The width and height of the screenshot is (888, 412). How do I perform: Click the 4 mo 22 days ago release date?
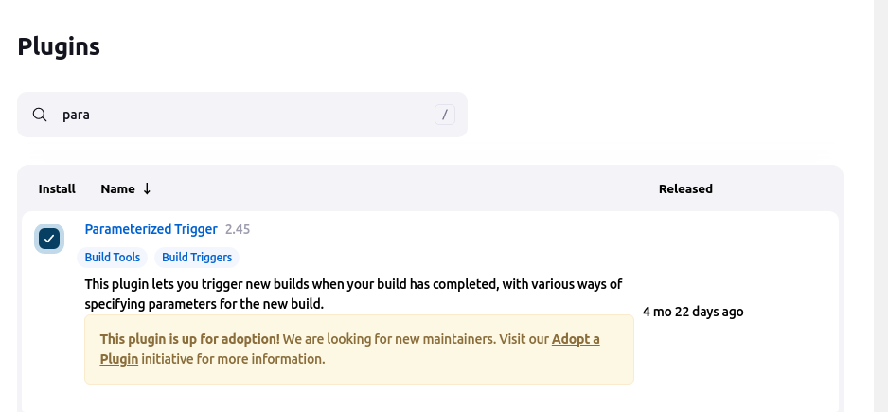pyautogui.click(x=693, y=312)
